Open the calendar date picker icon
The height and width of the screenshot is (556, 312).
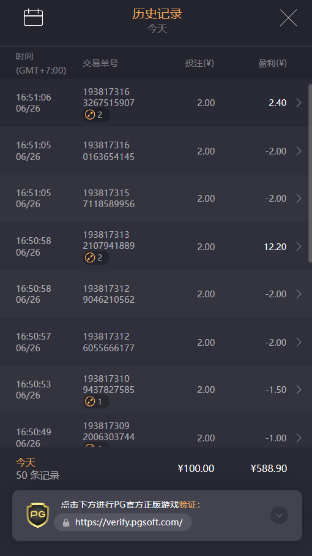pyautogui.click(x=33, y=17)
